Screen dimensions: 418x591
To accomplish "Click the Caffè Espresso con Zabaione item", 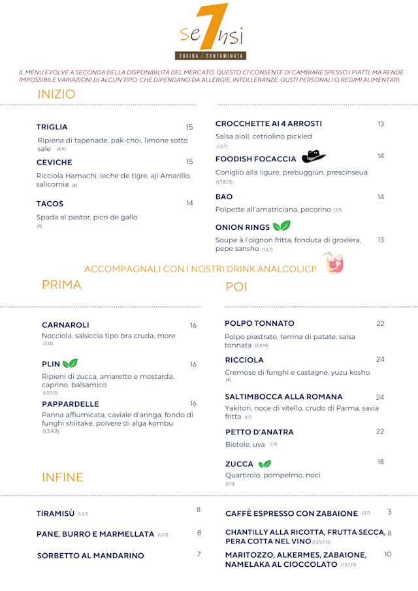I will tap(291, 514).
